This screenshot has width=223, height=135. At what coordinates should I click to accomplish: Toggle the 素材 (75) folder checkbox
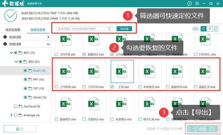coord(16,53)
